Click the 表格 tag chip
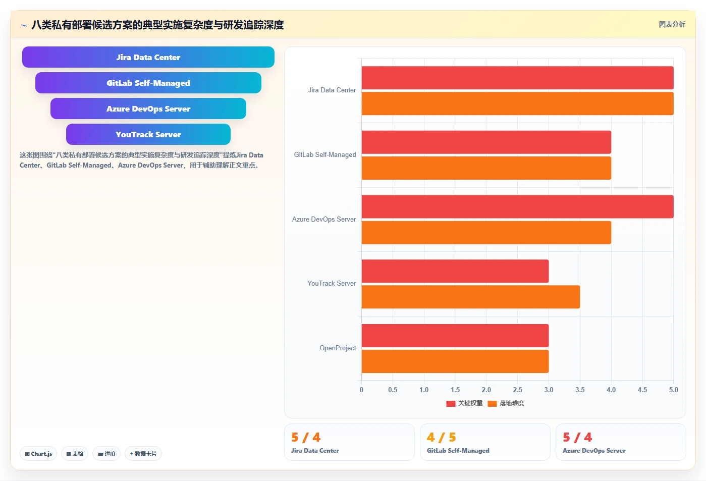This screenshot has width=706, height=481. (75, 454)
